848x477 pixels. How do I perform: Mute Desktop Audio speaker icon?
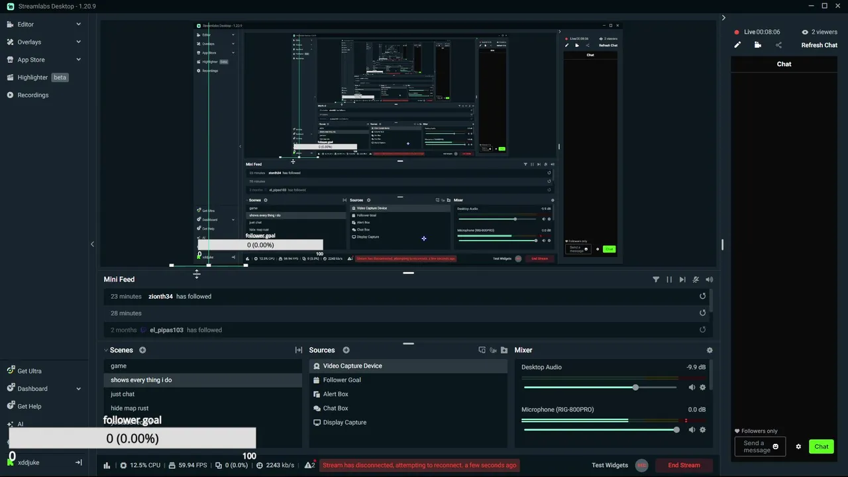692,388
